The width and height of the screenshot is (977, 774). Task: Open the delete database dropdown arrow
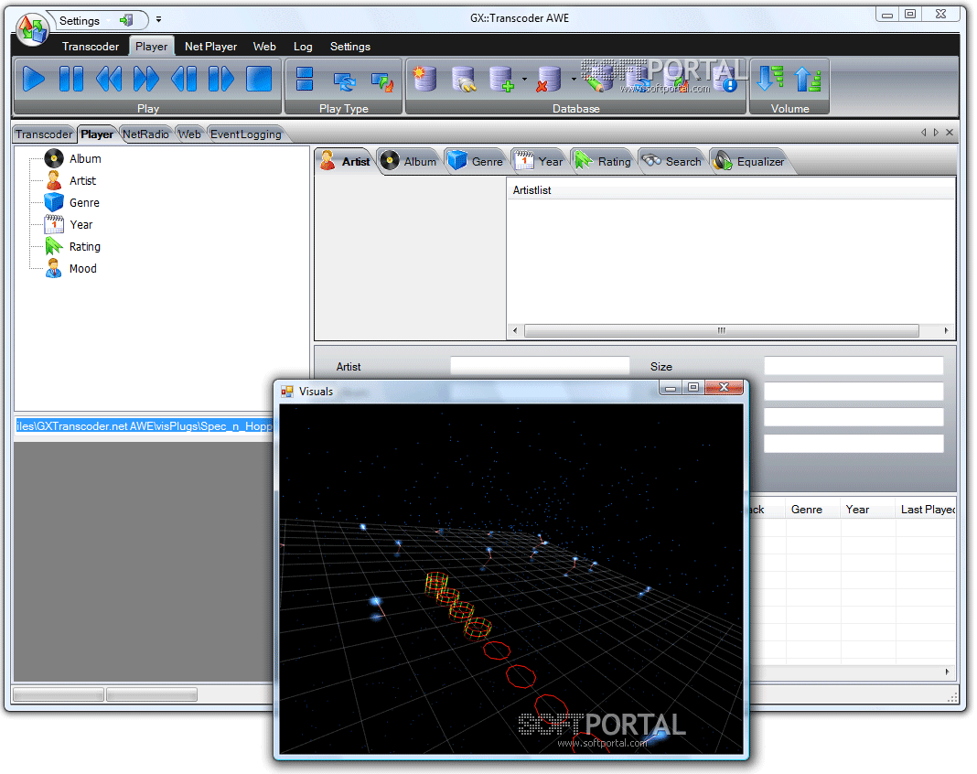pos(574,80)
